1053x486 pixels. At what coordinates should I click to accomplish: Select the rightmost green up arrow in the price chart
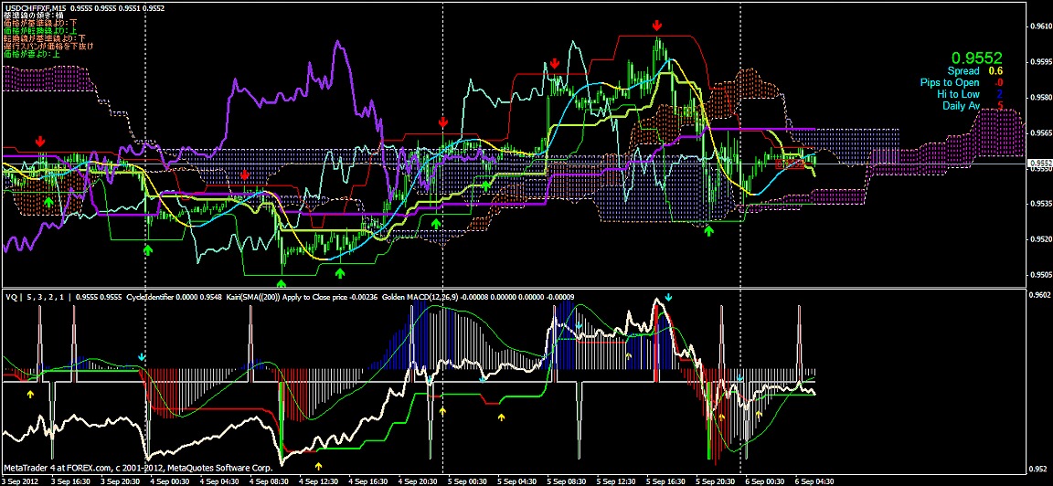tap(708, 232)
